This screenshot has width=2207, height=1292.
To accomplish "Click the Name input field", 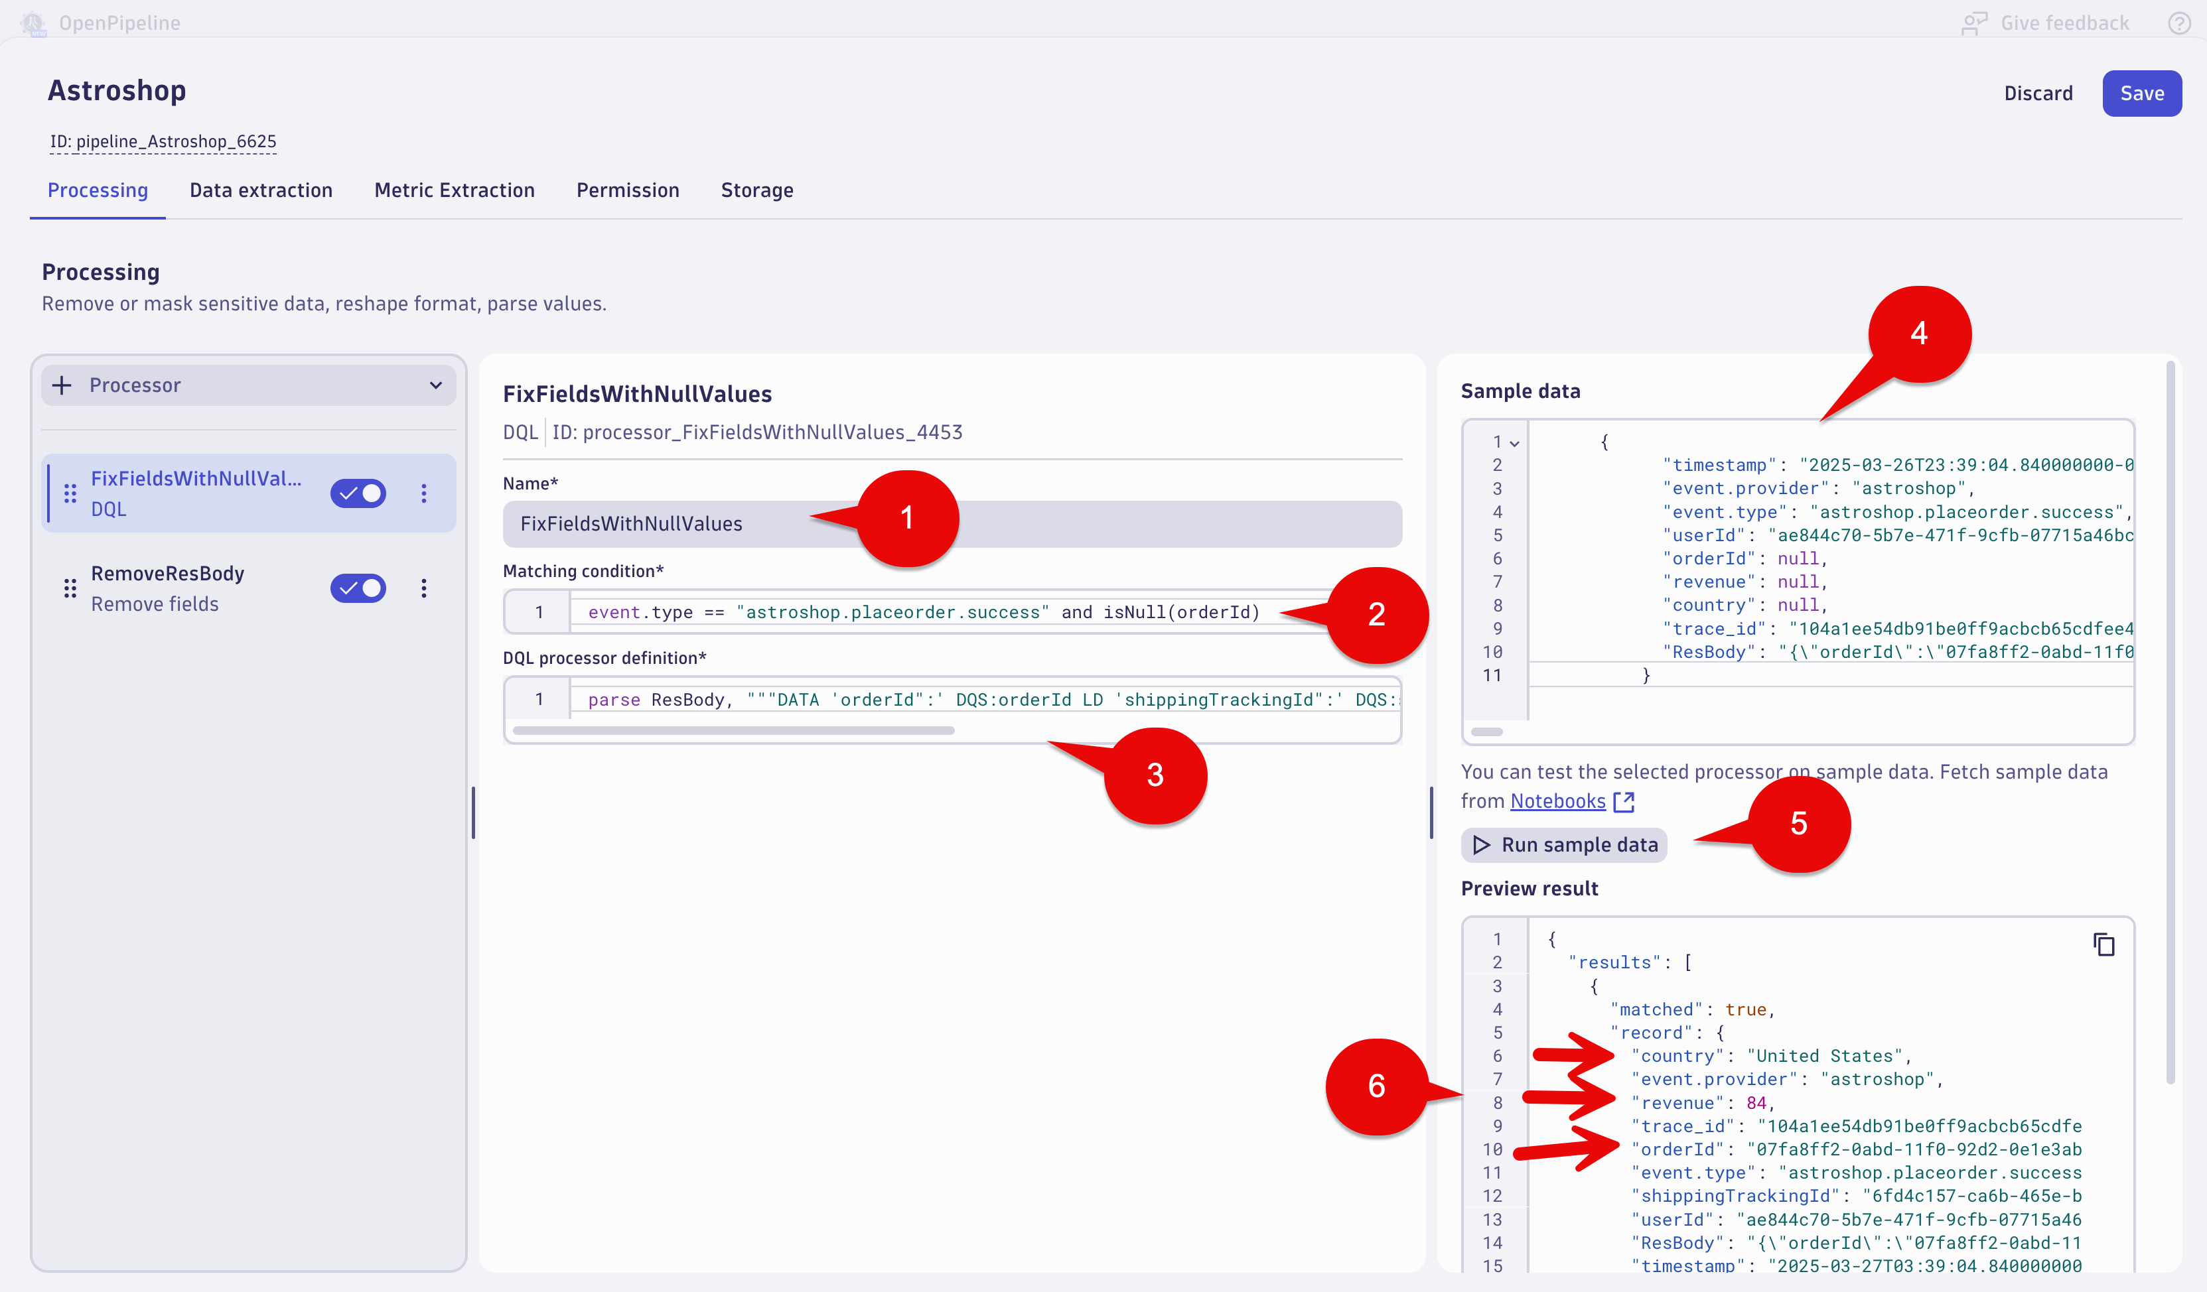I will (x=952, y=523).
